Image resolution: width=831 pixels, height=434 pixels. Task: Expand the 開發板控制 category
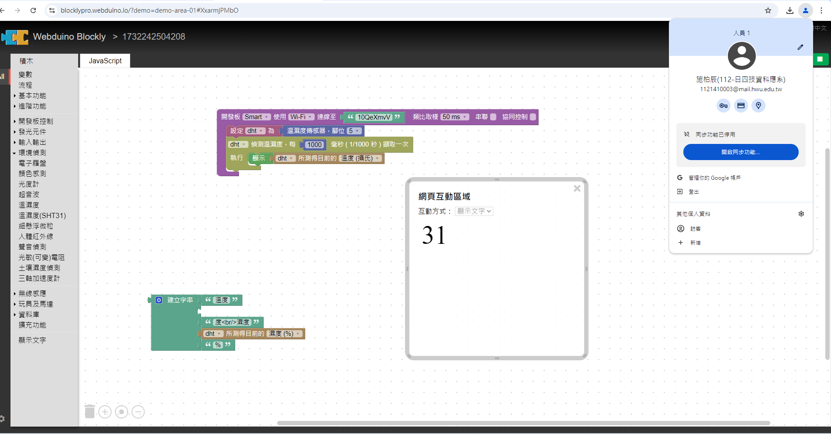coord(35,121)
